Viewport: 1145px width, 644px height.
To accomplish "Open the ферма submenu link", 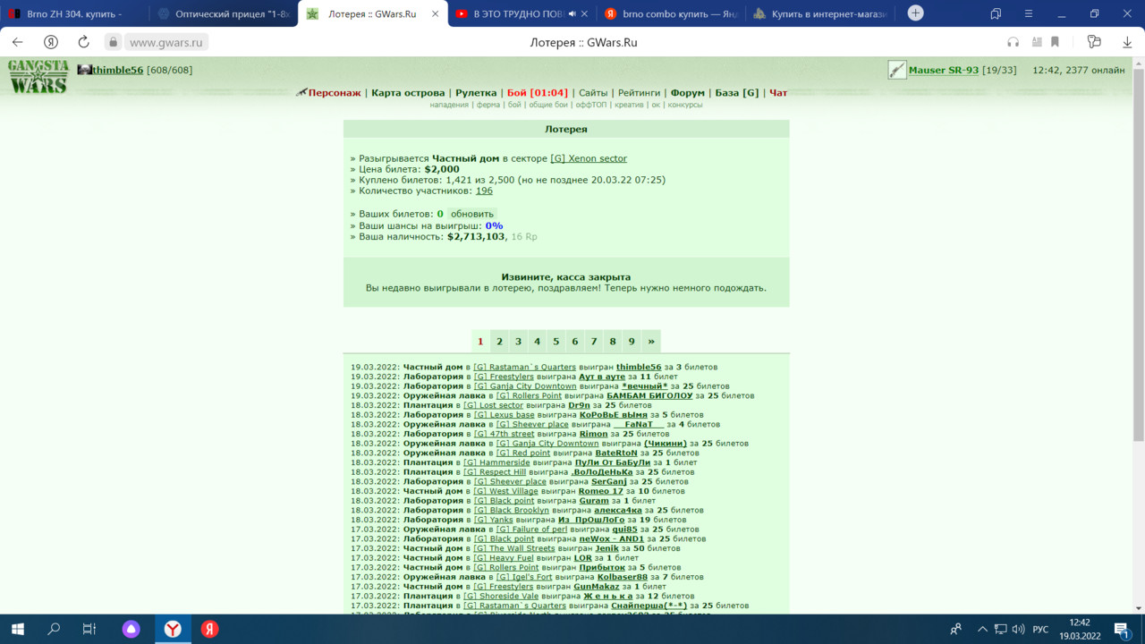I will [x=488, y=105].
